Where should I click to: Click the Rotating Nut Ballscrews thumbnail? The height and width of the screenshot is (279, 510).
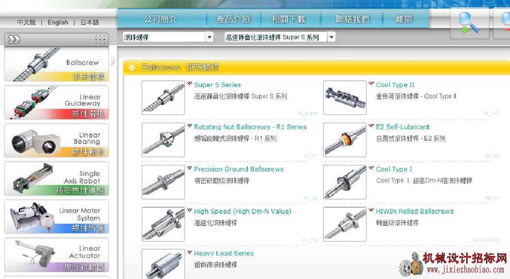[x=163, y=140]
